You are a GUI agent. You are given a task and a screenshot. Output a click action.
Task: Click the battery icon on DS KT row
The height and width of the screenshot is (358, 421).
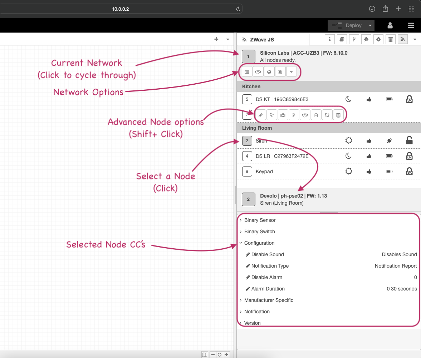click(389, 99)
